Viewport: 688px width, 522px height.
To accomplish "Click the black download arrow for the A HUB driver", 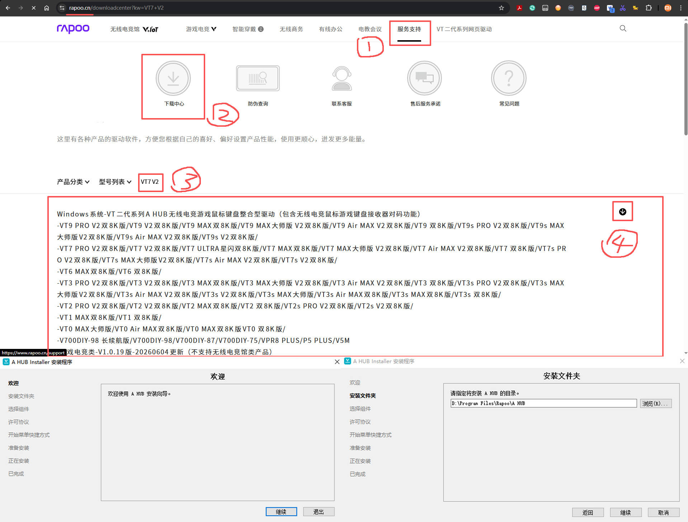I will click(623, 212).
